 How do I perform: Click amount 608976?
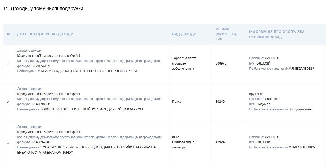[x=221, y=63]
